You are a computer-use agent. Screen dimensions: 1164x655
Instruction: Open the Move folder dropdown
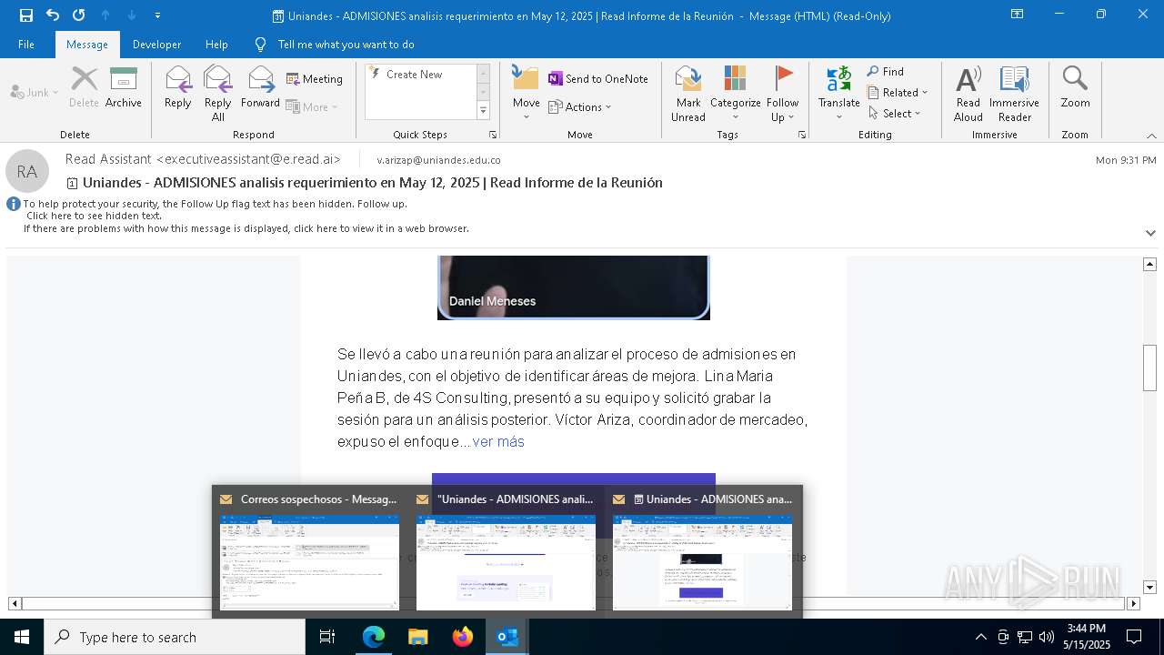pos(526,94)
